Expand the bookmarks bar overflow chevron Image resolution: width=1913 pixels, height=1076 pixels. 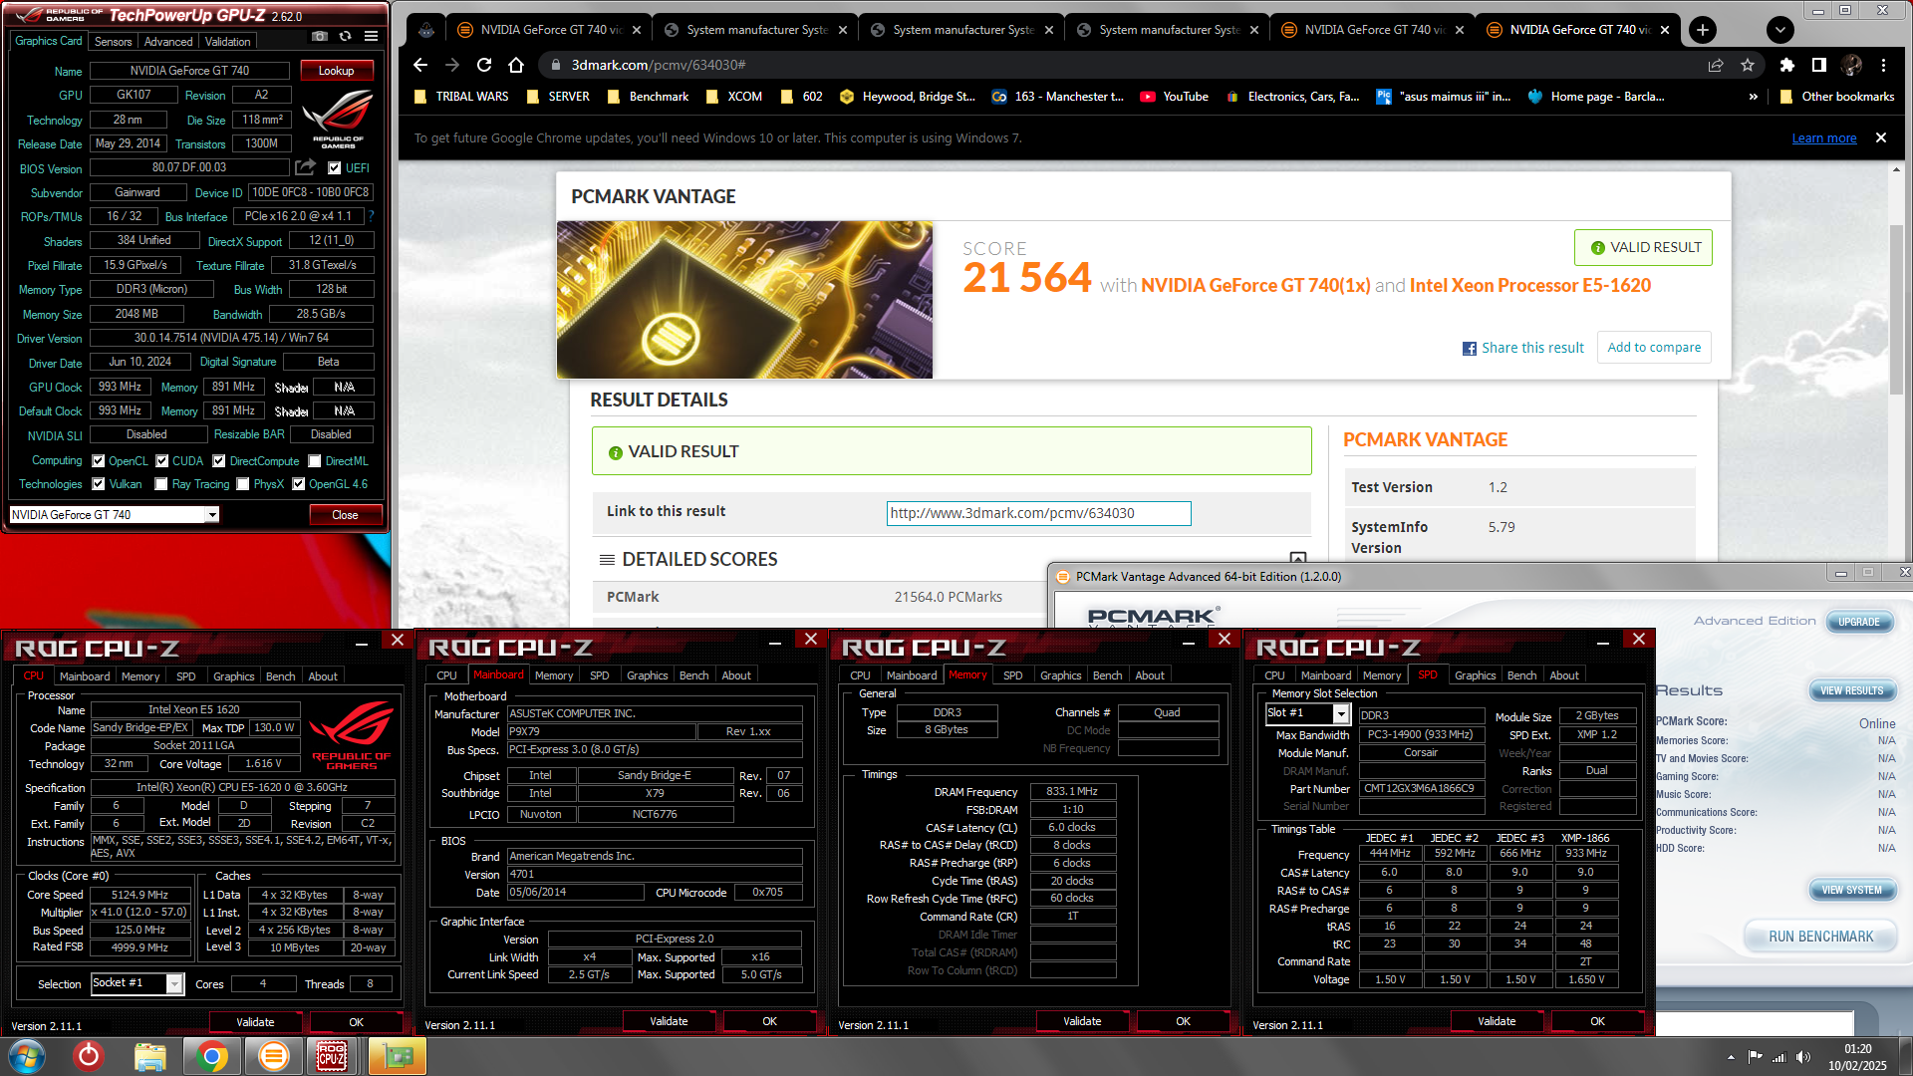coord(1754,97)
